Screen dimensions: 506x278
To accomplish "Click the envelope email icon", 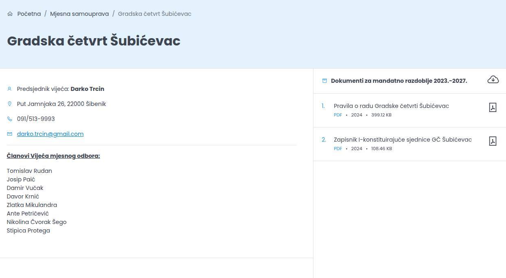I will tap(9, 134).
